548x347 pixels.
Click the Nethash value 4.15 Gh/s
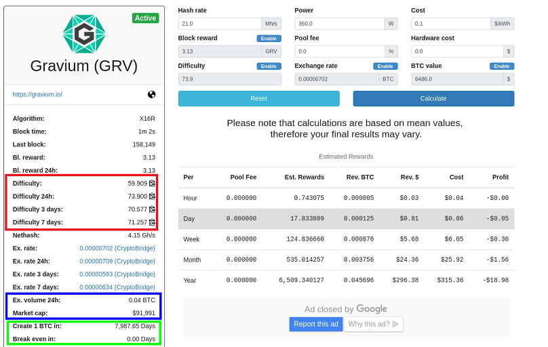[141, 235]
